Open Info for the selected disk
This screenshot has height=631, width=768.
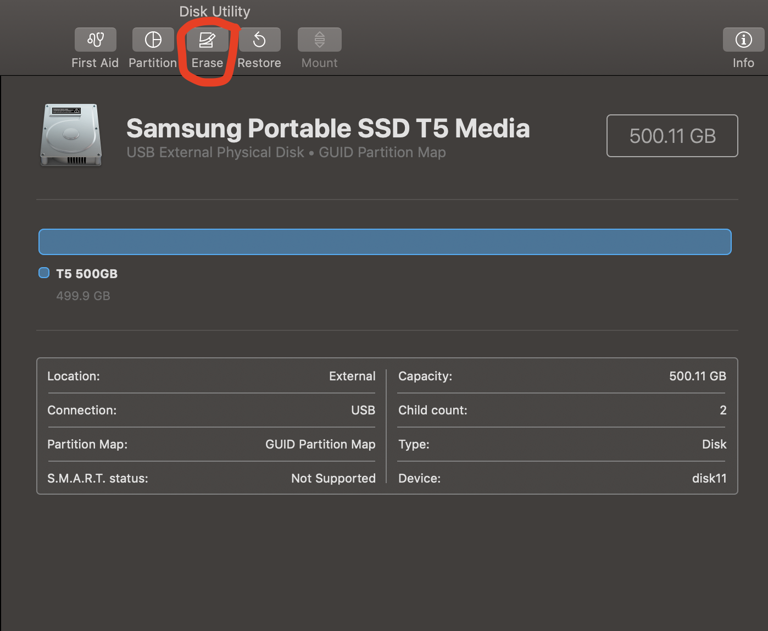click(743, 47)
